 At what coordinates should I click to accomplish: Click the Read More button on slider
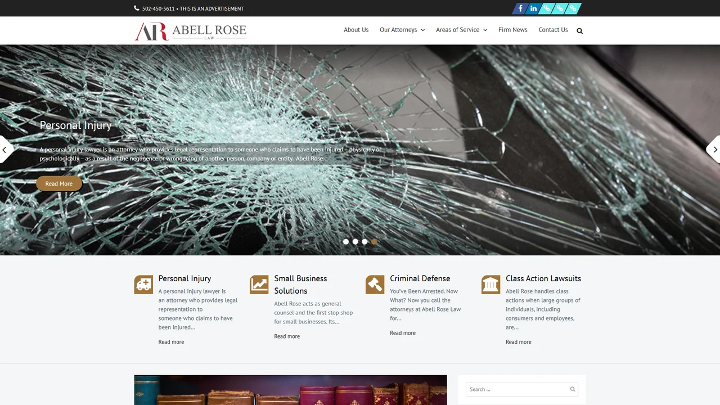point(59,183)
